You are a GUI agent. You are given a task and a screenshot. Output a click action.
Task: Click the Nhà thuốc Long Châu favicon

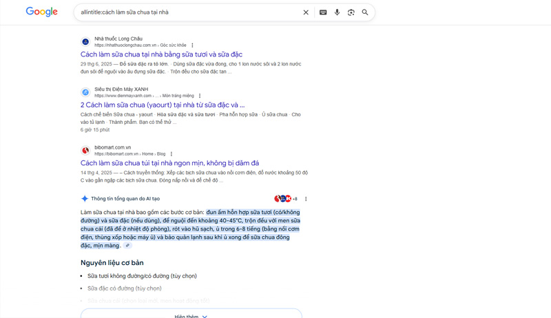tap(85, 42)
